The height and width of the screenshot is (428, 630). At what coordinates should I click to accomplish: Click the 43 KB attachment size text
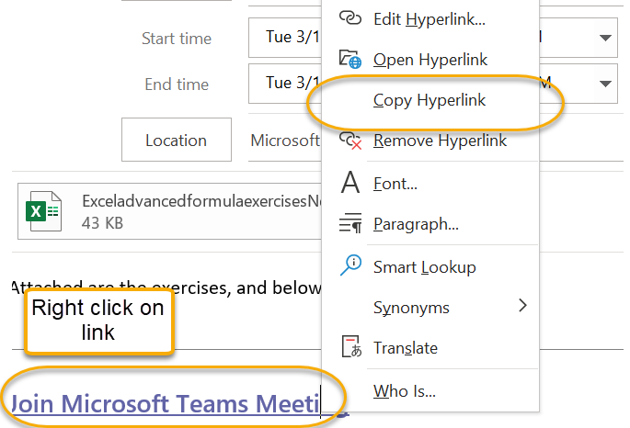(102, 223)
